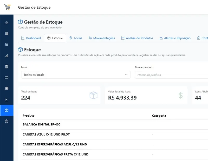Click the target circle sidebar icon
Image resolution: width=208 pixels, height=161 pixels.
[6, 88]
